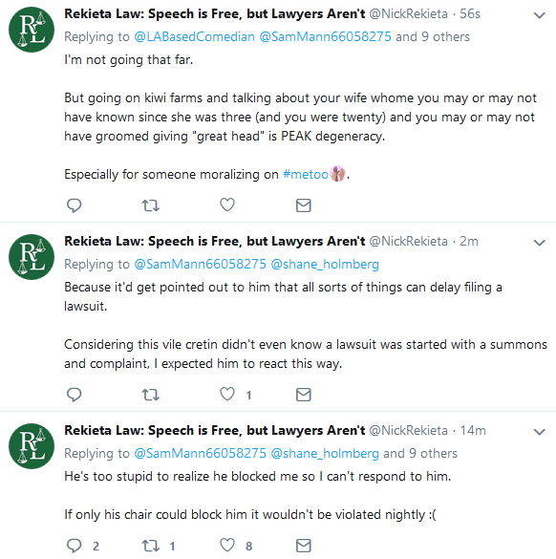Viewport: 556px width, 559px height.
Task: Open the dropdown chevron on the 14m tweet
Action: tap(539, 432)
